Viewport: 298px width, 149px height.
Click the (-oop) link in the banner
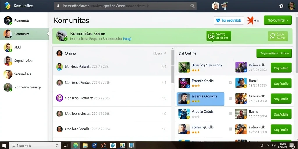tap(127, 39)
